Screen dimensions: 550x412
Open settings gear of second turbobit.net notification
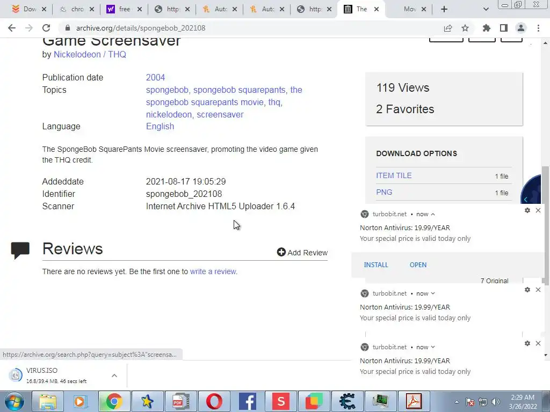click(527, 290)
